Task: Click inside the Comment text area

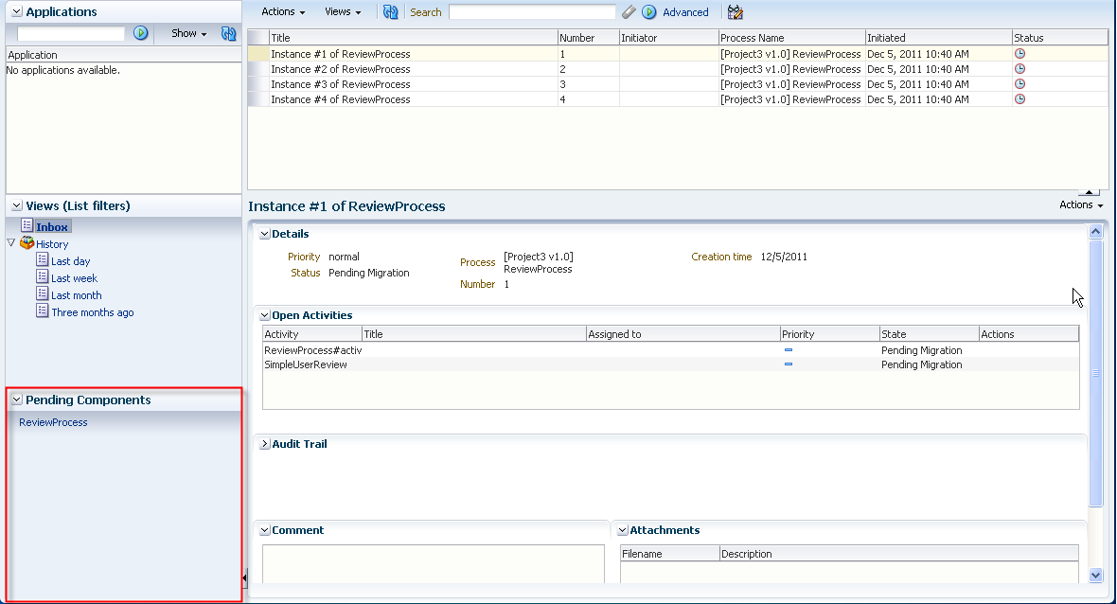Action: click(434, 564)
